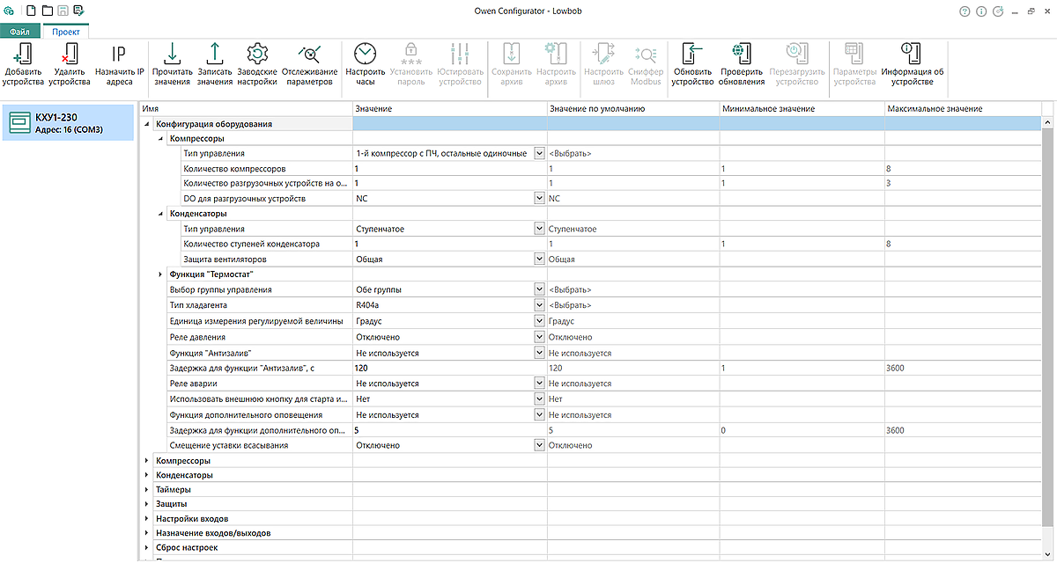Select the КХУ1-230 device in list

69,123
